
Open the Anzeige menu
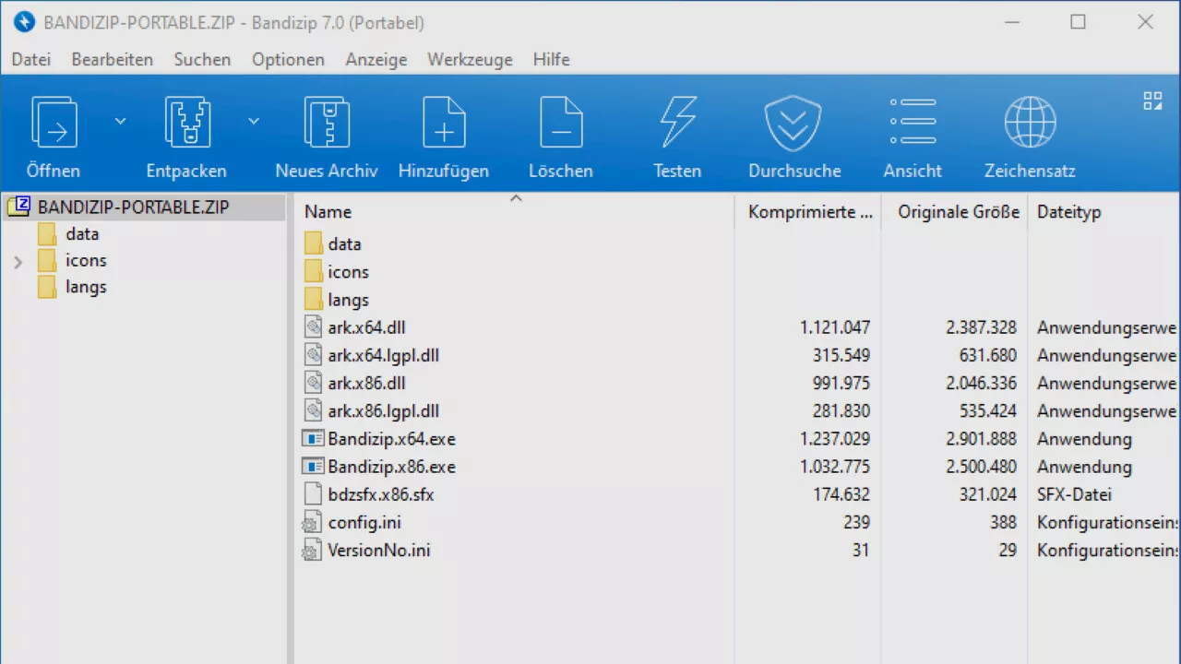coord(376,59)
